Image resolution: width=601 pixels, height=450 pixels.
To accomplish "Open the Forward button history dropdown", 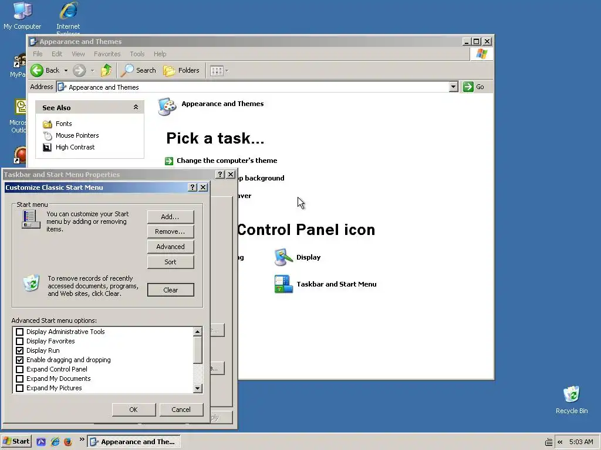I will pos(92,70).
